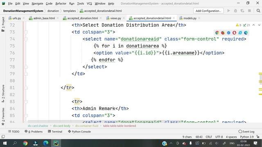
Task: Select div.card-body in structure breadcrumb
Action: (x=62, y=126)
